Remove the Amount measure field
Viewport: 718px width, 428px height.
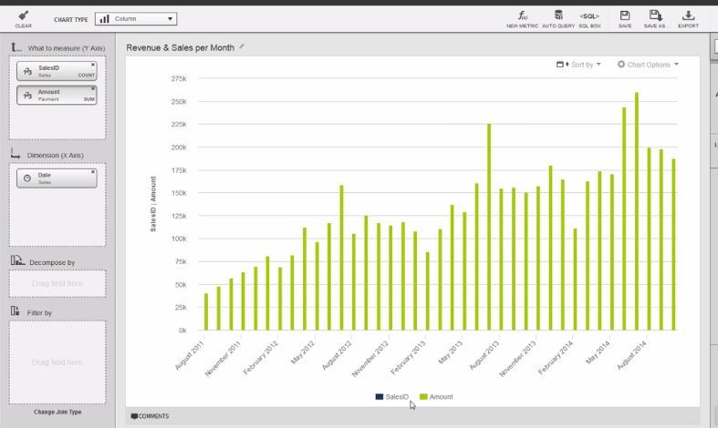pyautogui.click(x=92, y=88)
